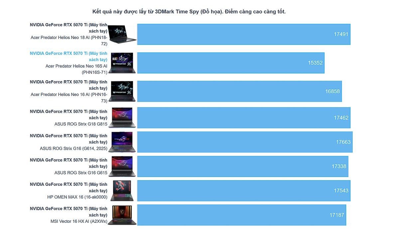Click the bar showing score 17491
399x235 pixels.
point(244,34)
